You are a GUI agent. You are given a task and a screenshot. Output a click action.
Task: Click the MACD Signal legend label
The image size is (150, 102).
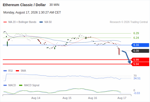32,85
